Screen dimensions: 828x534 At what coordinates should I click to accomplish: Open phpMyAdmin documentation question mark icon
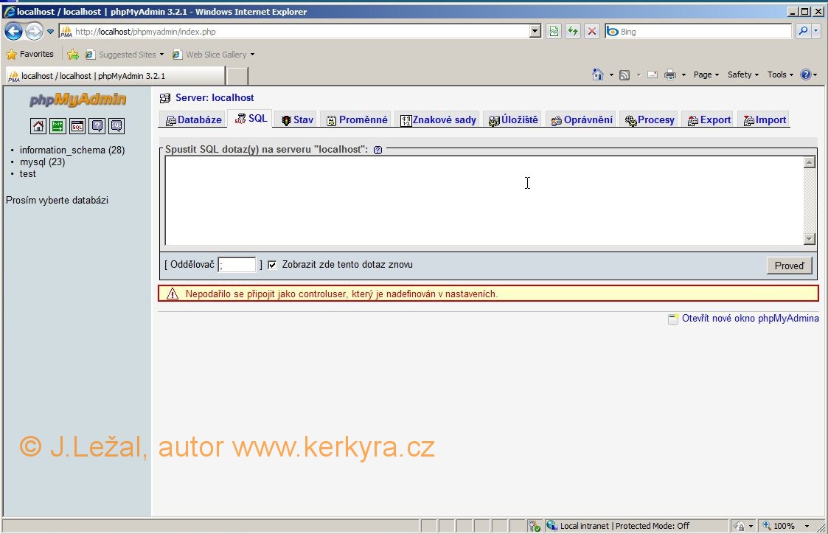point(97,126)
